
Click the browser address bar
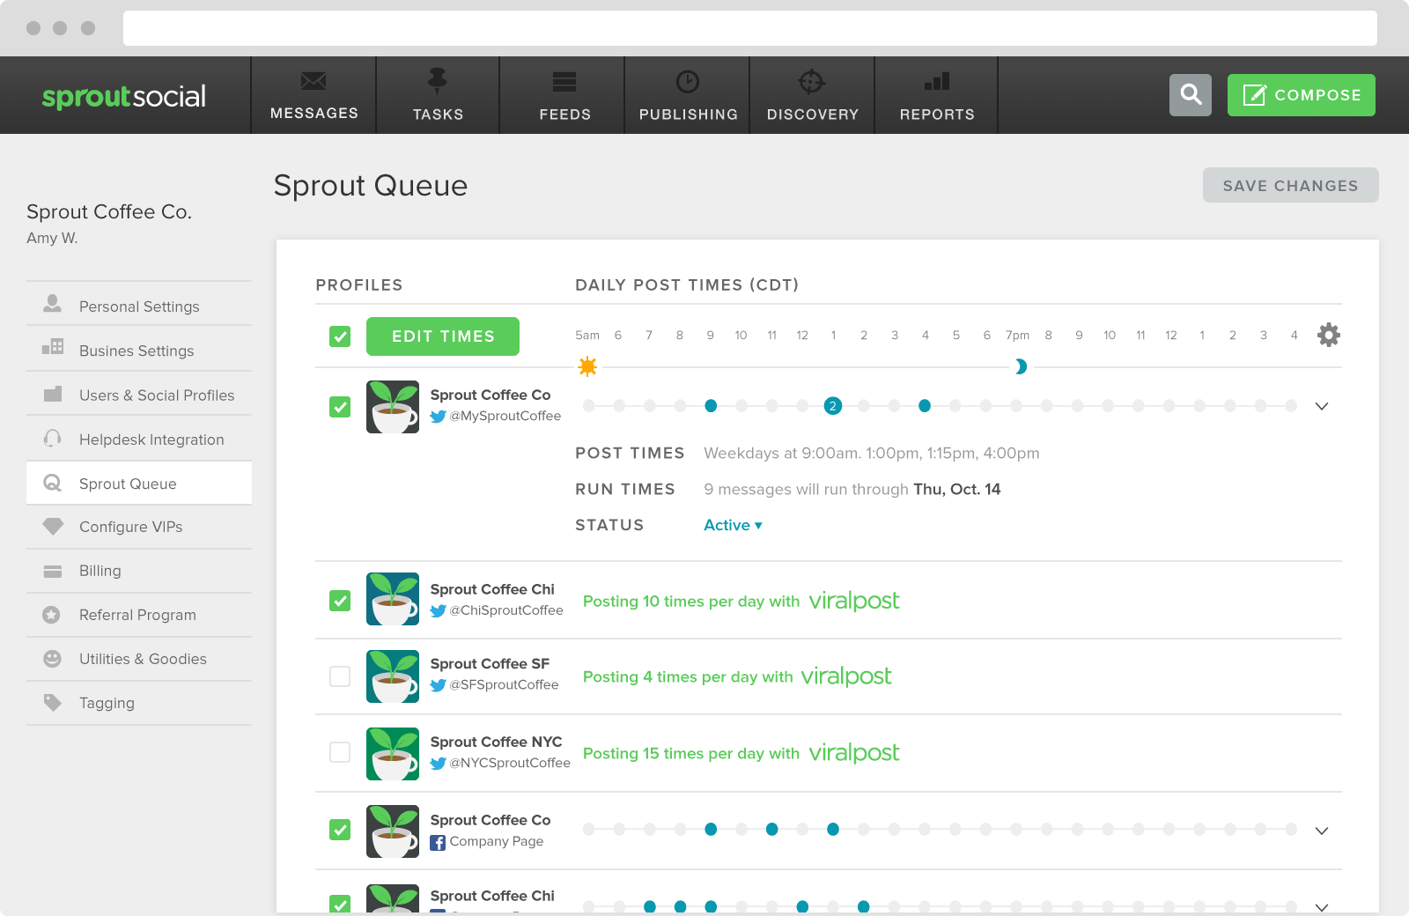(x=750, y=28)
